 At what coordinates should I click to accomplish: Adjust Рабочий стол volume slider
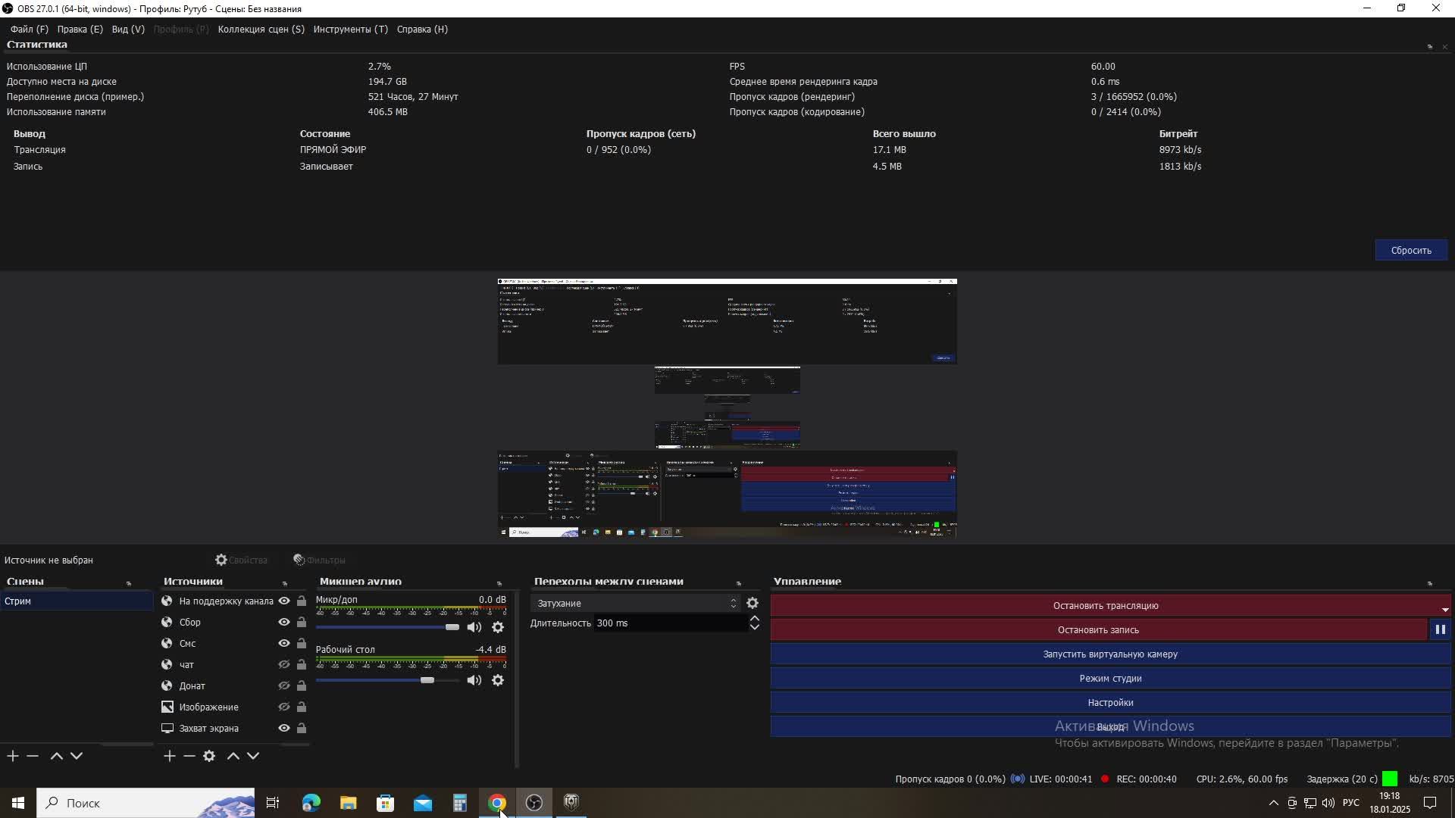tap(427, 680)
